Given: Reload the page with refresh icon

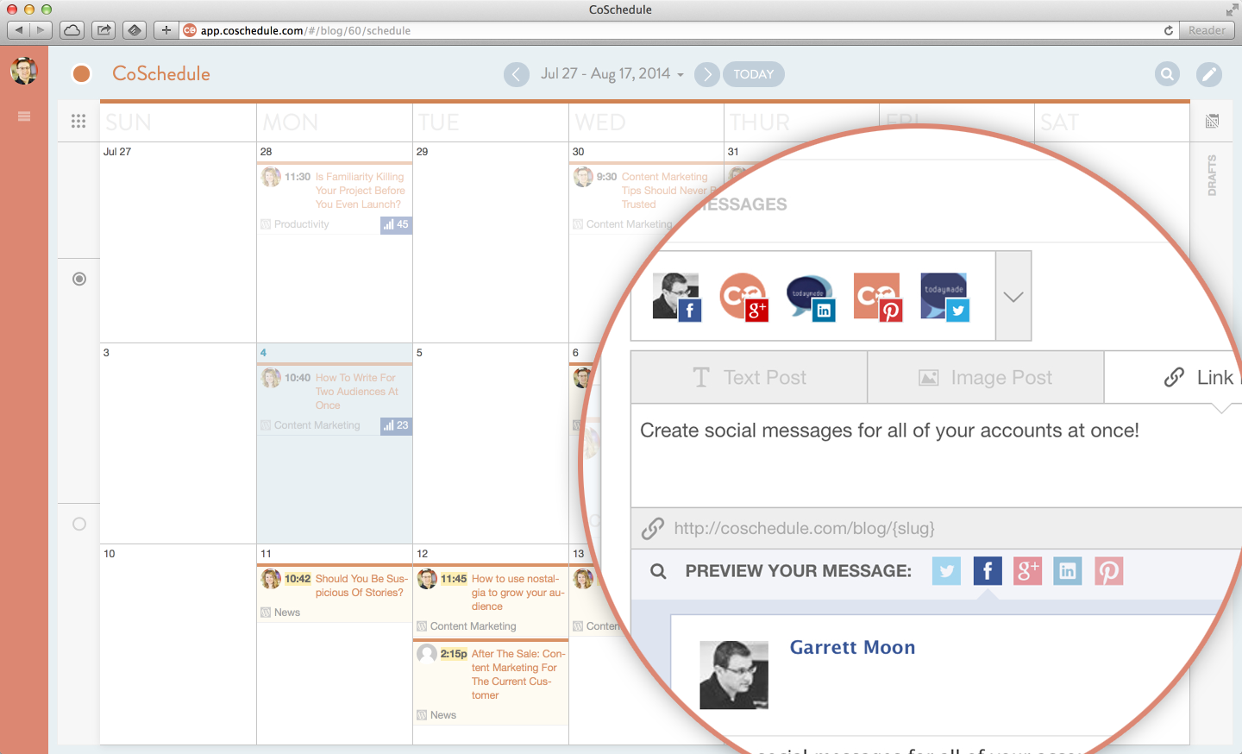Looking at the screenshot, I should coord(1169,30).
